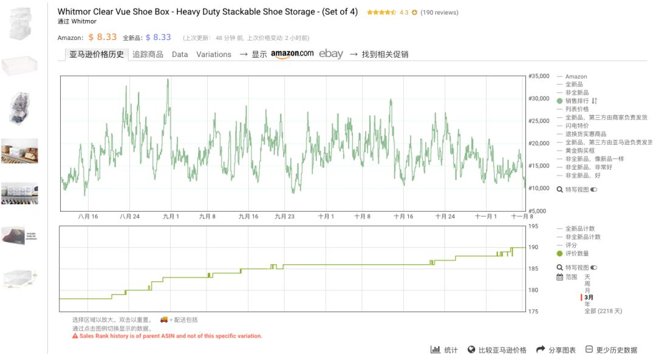Image resolution: width=656 pixels, height=354 pixels.
Task: Set the chart range to 周
Action: pyautogui.click(x=587, y=284)
